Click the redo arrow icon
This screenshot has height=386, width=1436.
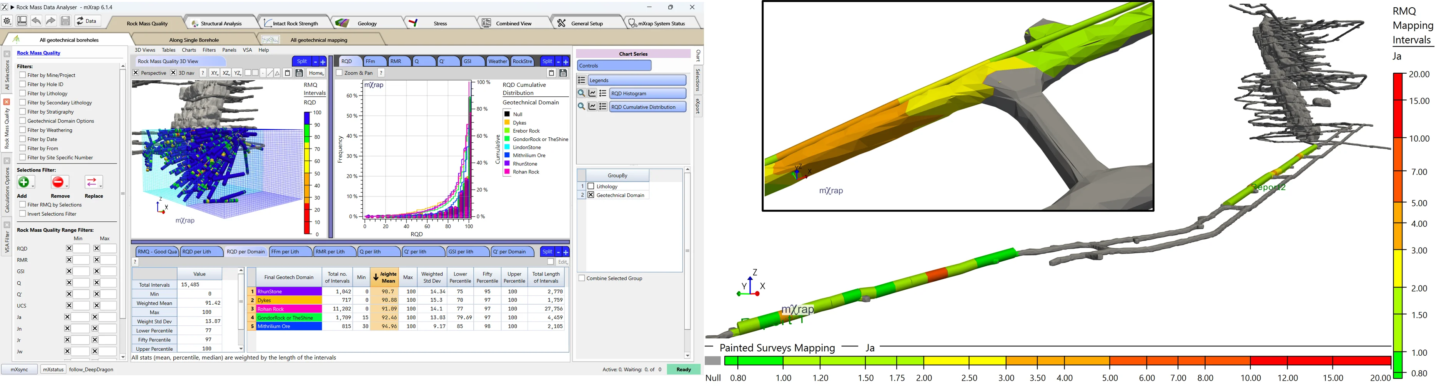pyautogui.click(x=51, y=21)
